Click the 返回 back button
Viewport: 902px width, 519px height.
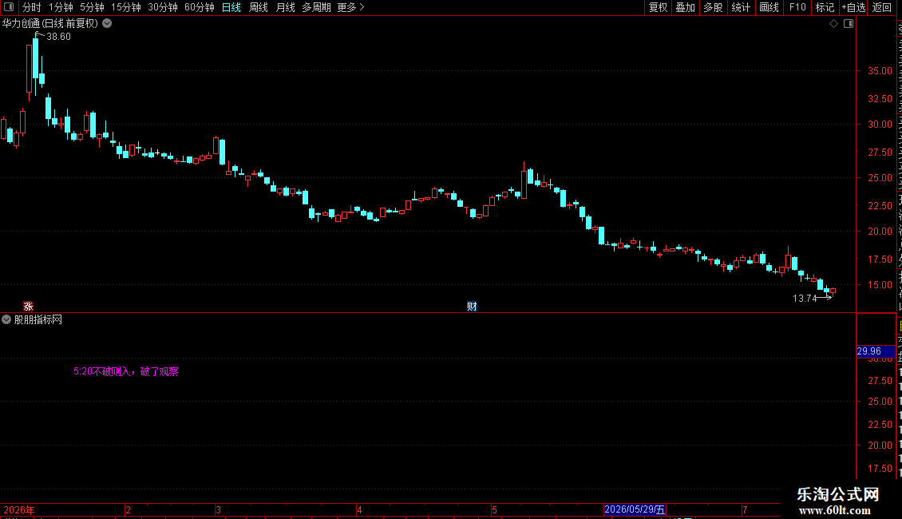(881, 7)
